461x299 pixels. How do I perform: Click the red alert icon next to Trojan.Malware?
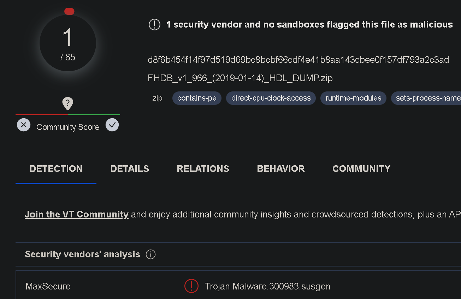[x=191, y=286]
